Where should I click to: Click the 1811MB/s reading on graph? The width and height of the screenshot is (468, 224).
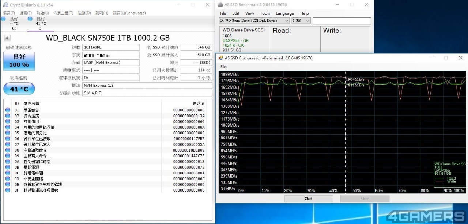click(x=355, y=85)
